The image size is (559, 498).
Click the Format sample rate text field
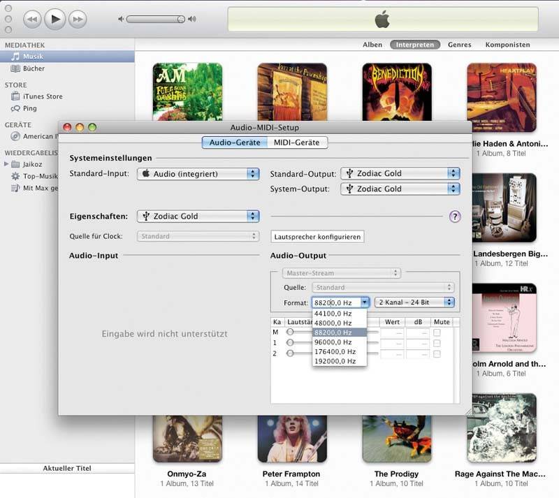tap(336, 302)
